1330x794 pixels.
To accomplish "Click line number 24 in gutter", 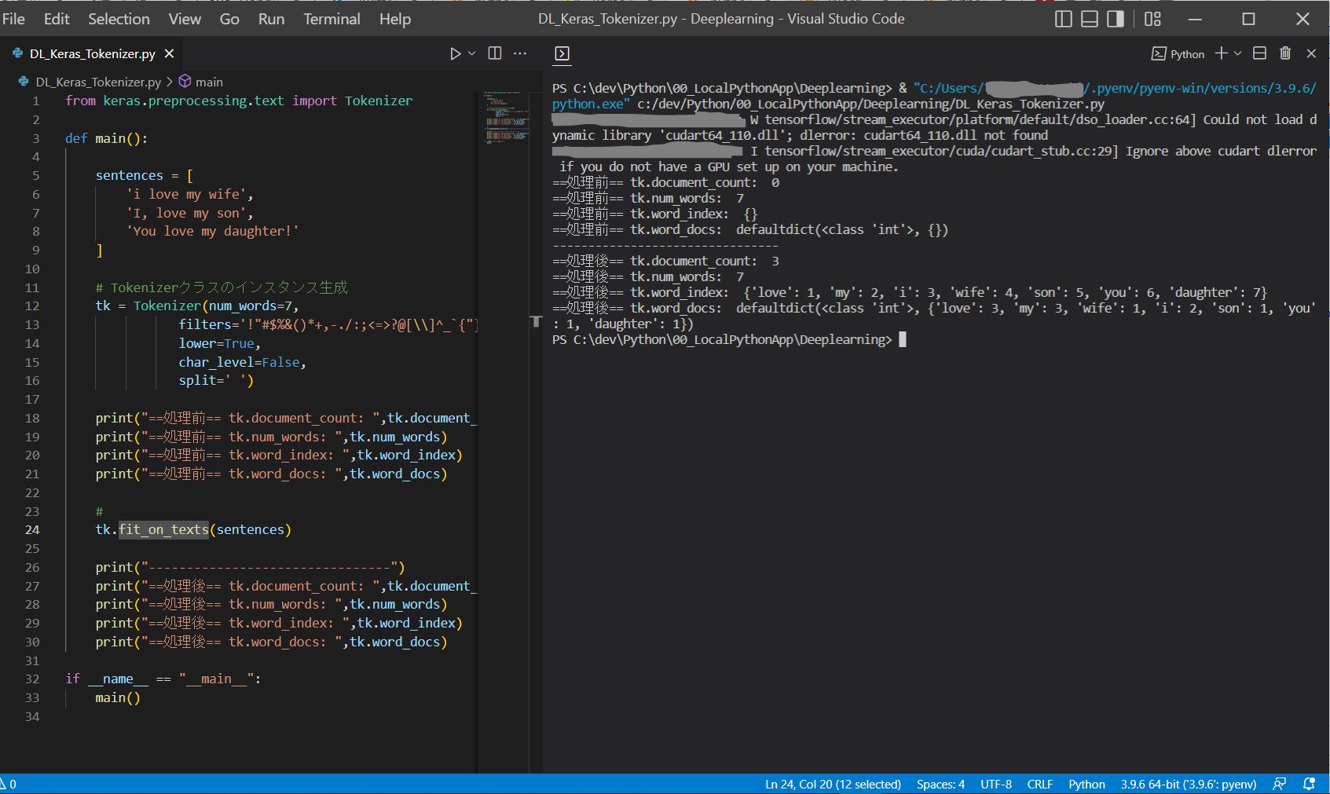I will (x=32, y=529).
